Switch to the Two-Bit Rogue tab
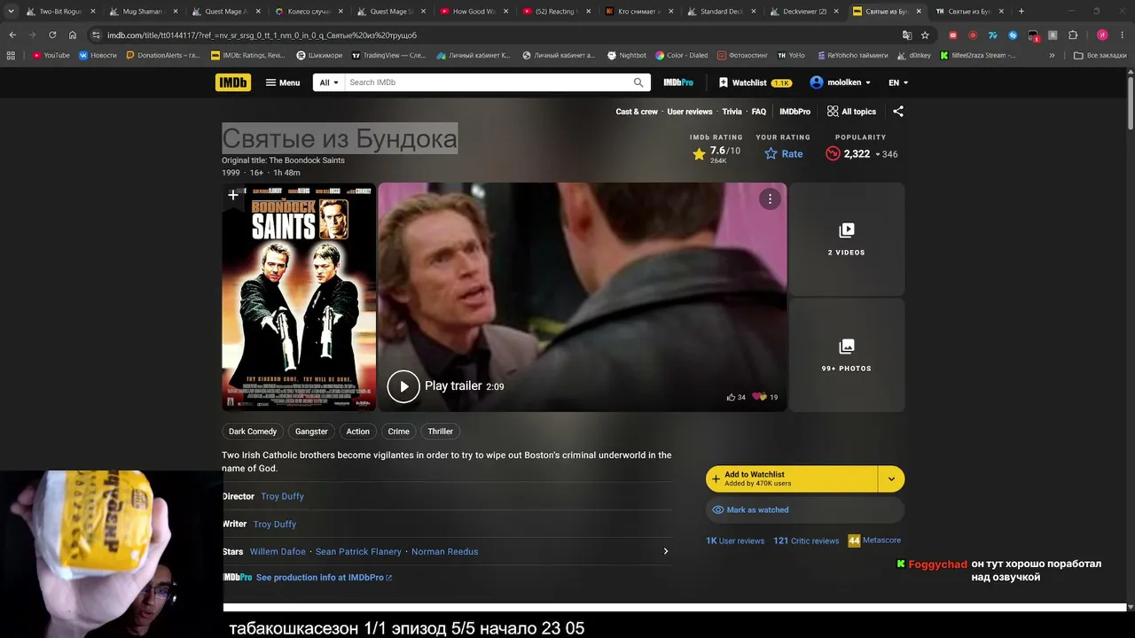Screen dimensions: 1135x638 62,12
